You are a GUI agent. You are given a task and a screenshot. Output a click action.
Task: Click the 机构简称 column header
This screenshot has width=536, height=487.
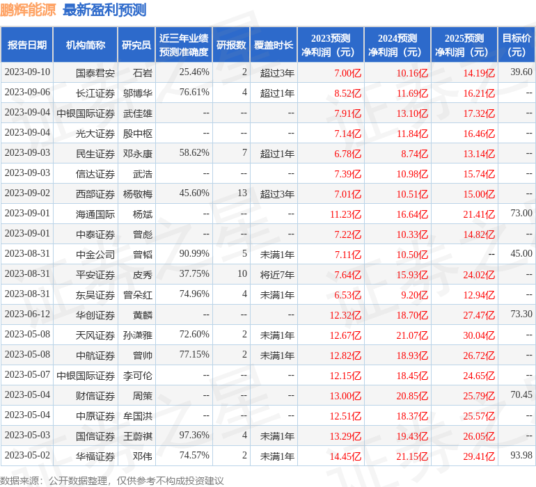click(86, 45)
